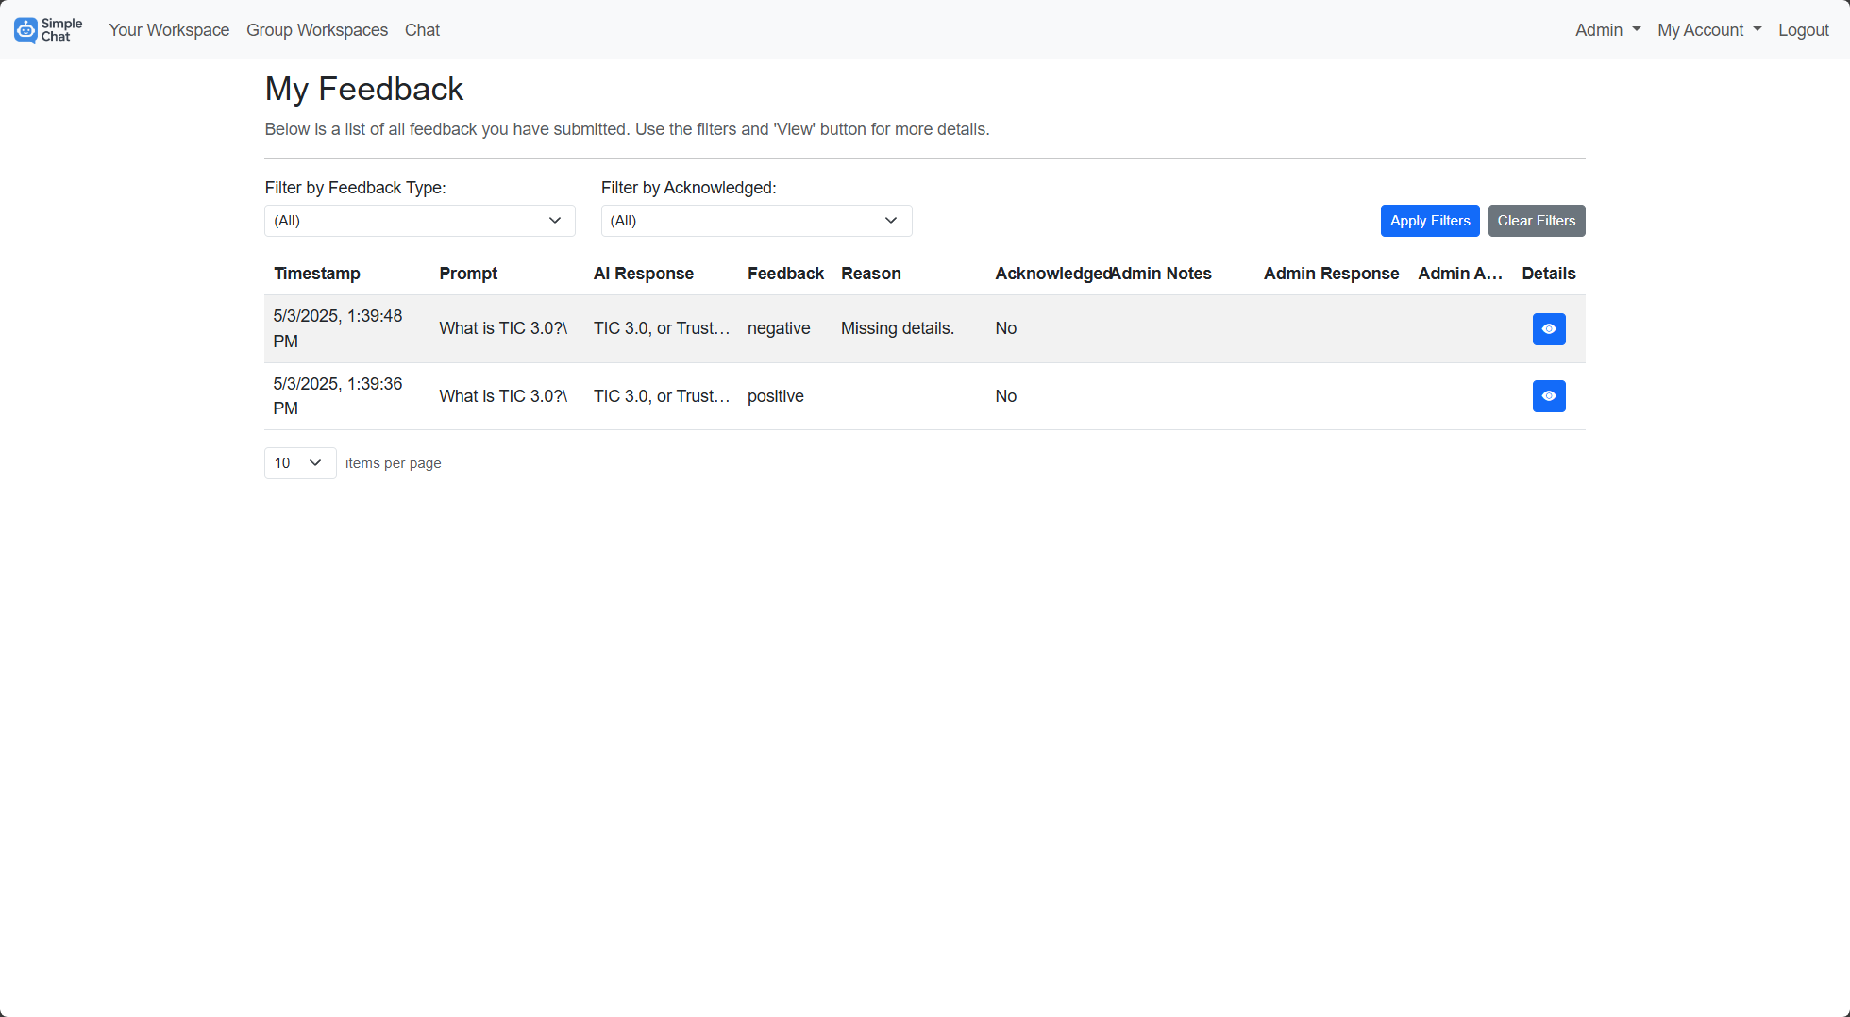Navigate to Your Workspace

[168, 29]
